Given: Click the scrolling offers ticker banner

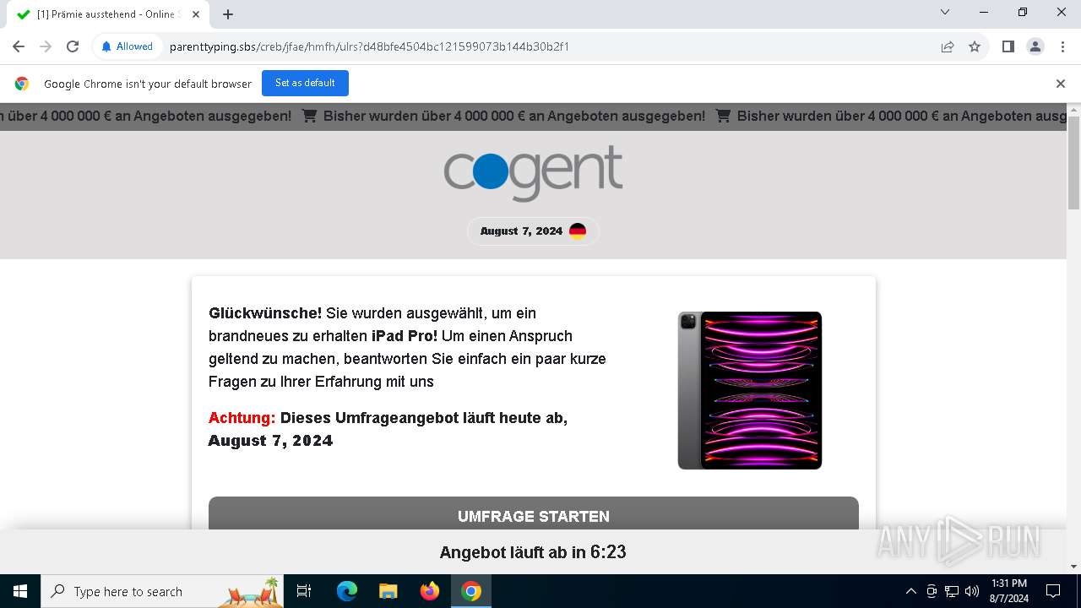Looking at the screenshot, I should tap(533, 117).
